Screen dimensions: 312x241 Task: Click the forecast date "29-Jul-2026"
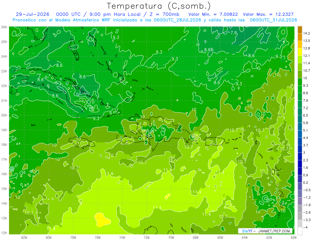coord(32,14)
